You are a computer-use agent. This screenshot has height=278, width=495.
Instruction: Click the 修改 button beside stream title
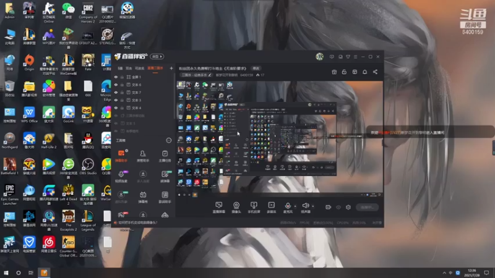(x=256, y=68)
